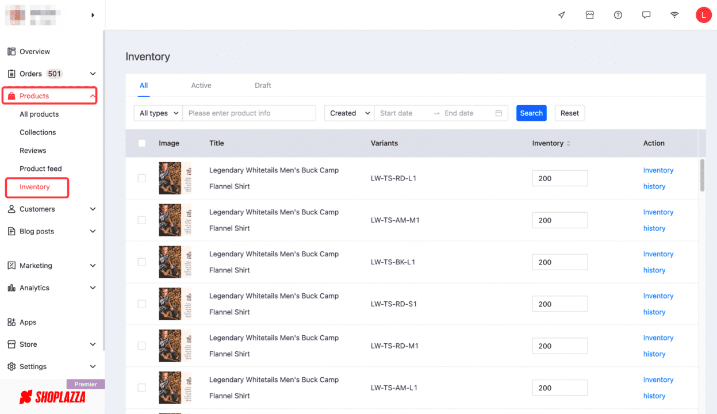
Task: Open Inventory history for LW-TS-AM-L1
Action: pos(658,388)
